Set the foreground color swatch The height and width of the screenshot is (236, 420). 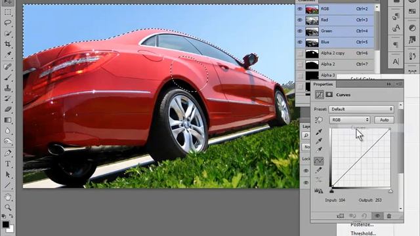[x=5, y=224]
